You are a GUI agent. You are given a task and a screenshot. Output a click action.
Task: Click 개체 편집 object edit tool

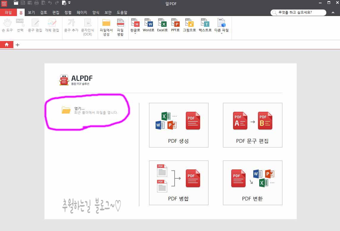52,25
